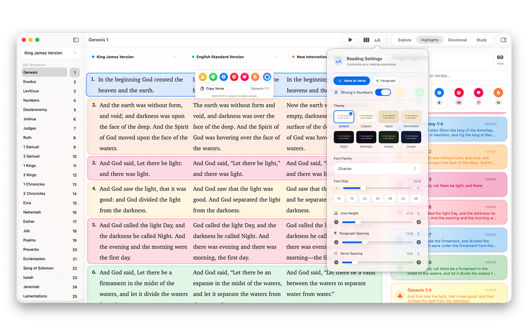Viewport: 531px width, 332px height.
Task: Reset Line Height to default
Action: pyautogui.click(x=419, y=213)
